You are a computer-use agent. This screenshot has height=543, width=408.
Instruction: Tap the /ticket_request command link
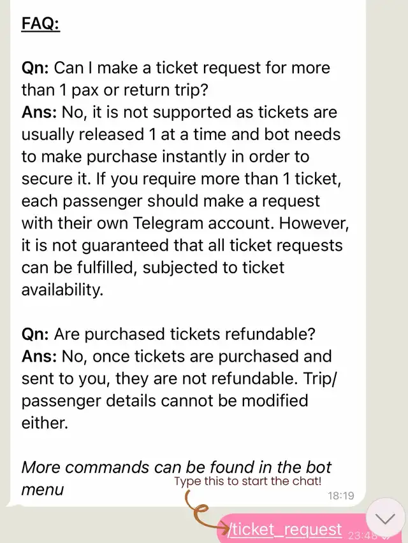tap(287, 530)
